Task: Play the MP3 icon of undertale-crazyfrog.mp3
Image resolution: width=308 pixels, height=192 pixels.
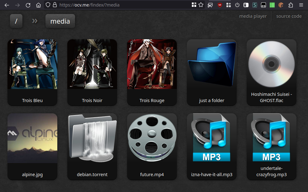Action: [x=272, y=138]
